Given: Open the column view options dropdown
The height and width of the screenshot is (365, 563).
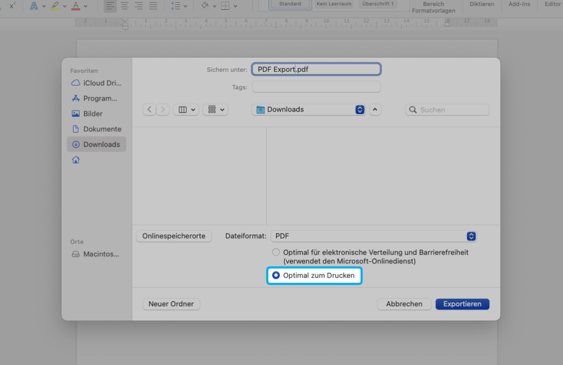Looking at the screenshot, I should [x=186, y=110].
